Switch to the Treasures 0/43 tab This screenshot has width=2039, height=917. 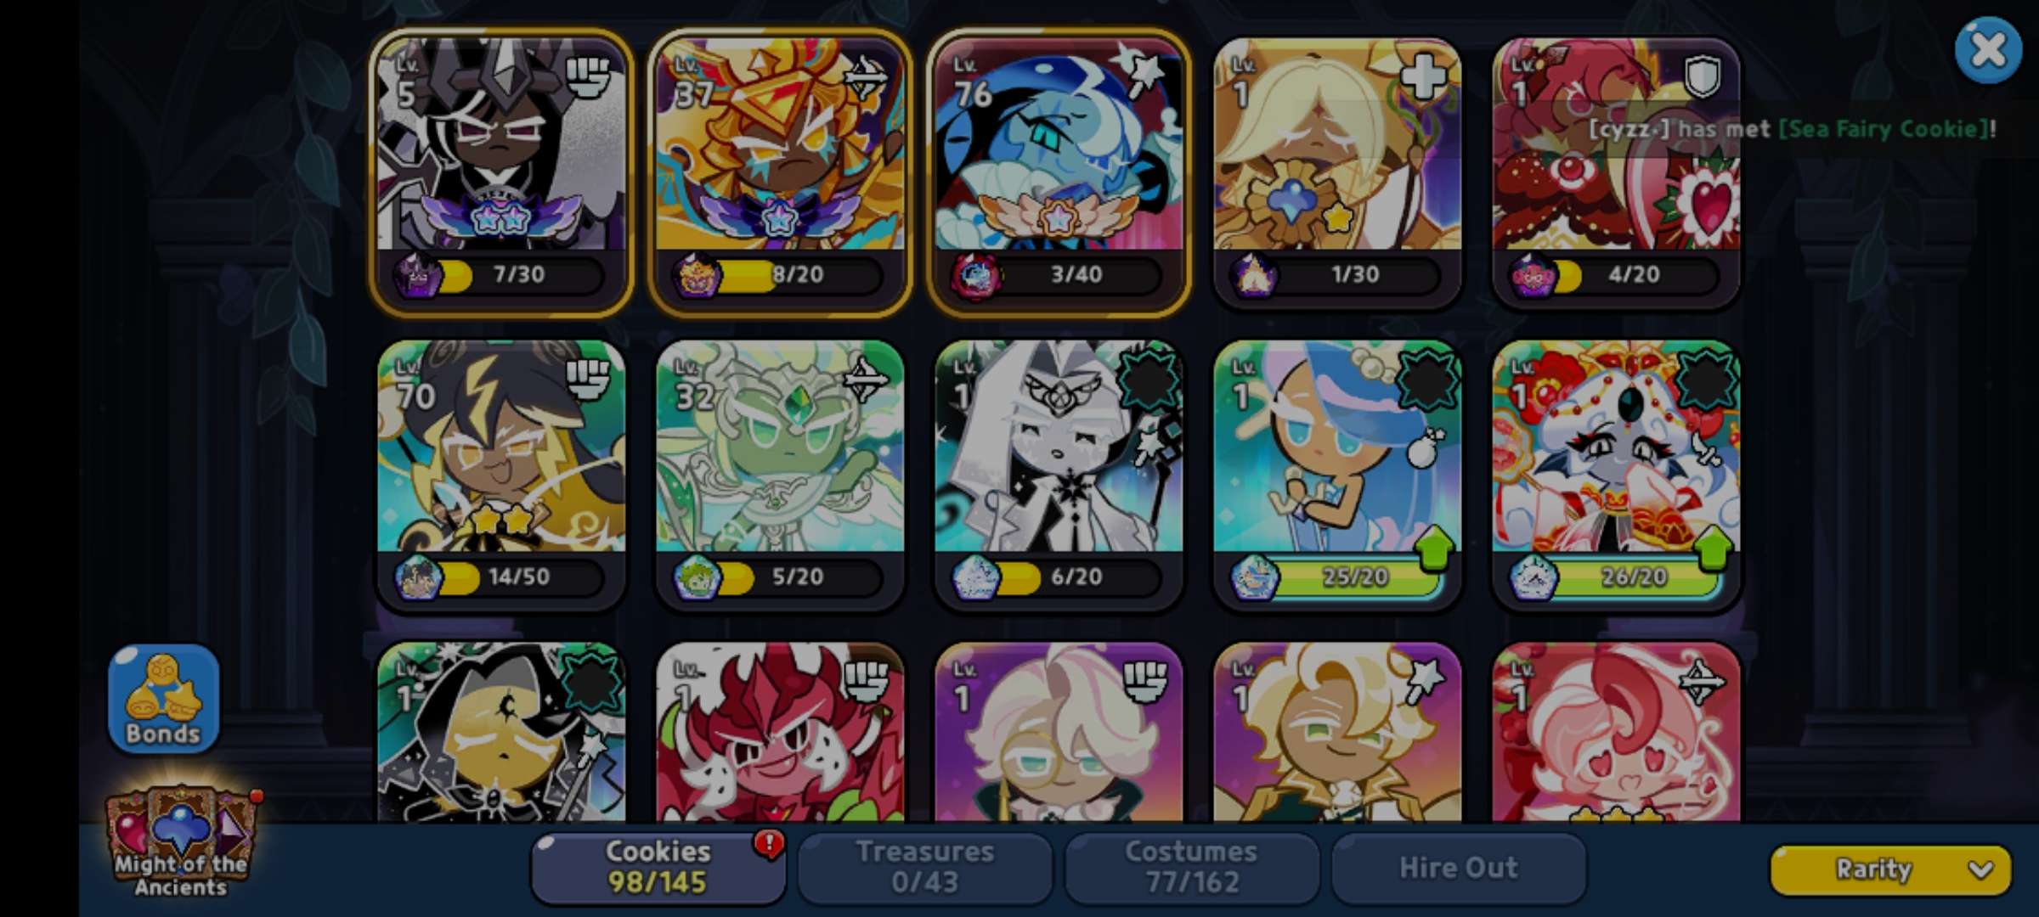coord(924,868)
